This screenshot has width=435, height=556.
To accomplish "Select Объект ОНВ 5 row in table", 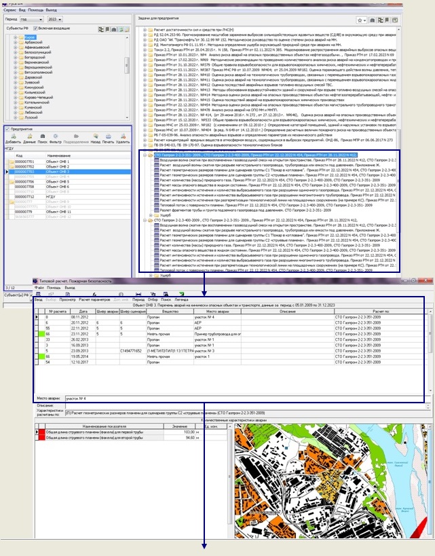I will pos(58,182).
